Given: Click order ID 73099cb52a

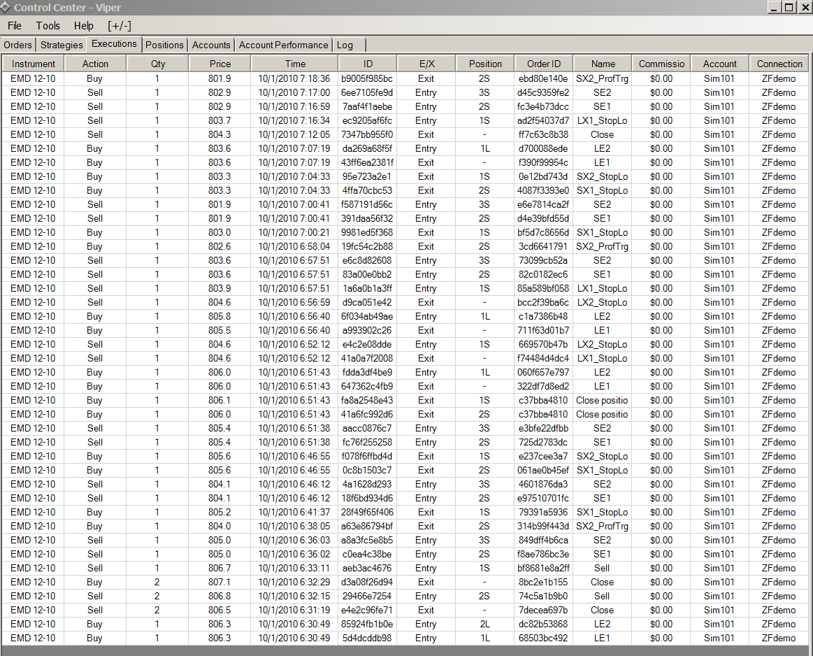Looking at the screenshot, I should [x=543, y=261].
